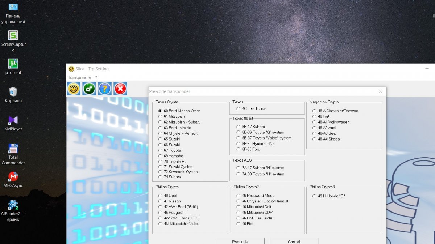Open the µTorrent desktop shortcut
The height and width of the screenshot is (244, 435).
13,67
